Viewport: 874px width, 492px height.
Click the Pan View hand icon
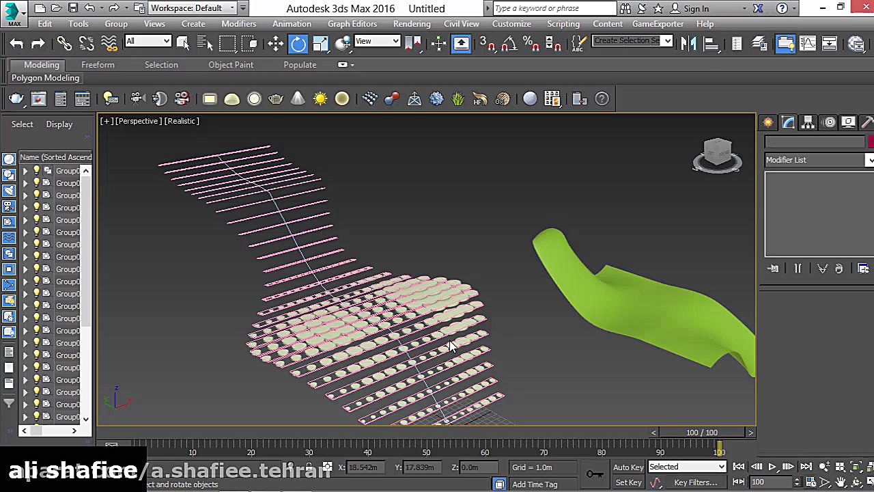tap(841, 482)
